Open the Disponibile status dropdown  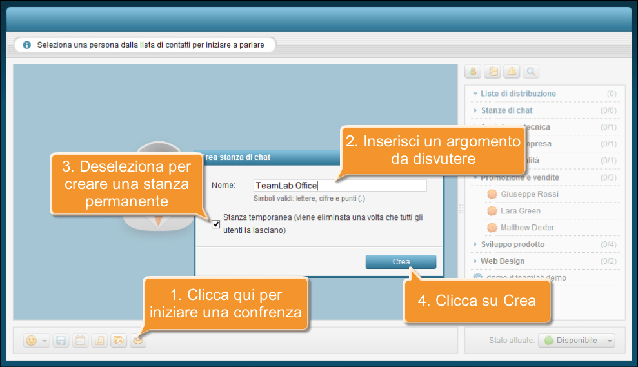tap(577, 341)
